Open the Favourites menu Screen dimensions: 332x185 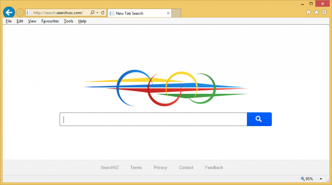pos(50,21)
